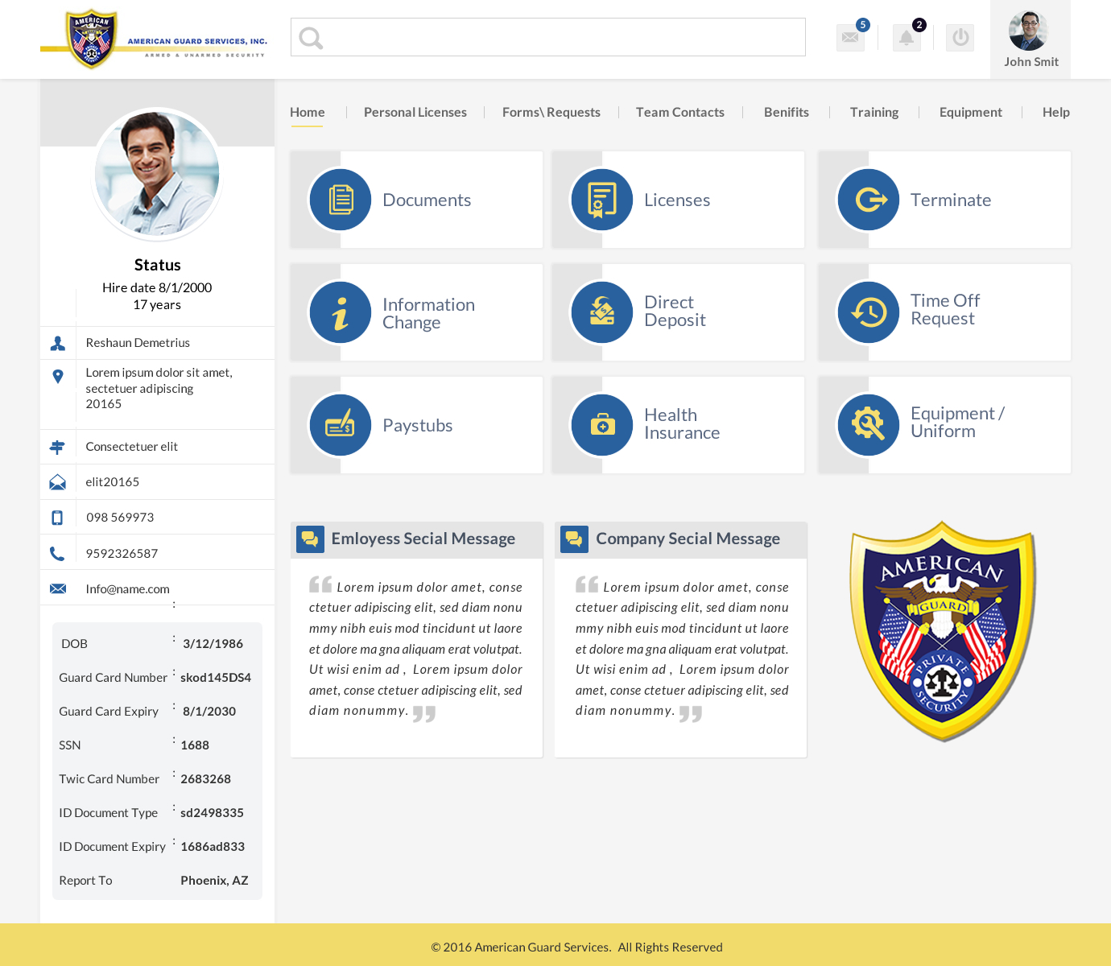Click the Direct Deposit icon
This screenshot has width=1111, height=966.
pos(602,312)
